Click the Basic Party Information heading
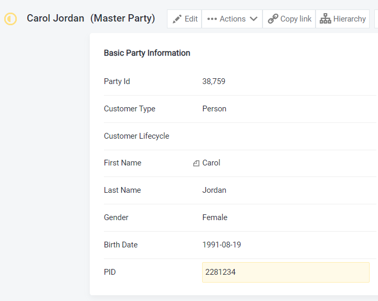The height and width of the screenshot is (301, 378). [x=147, y=53]
